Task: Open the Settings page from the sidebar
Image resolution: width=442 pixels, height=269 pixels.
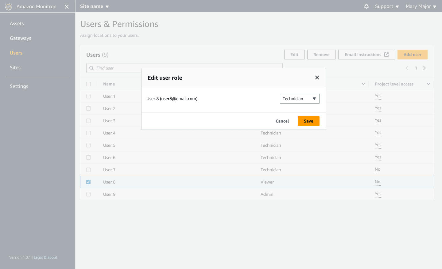Action: 19,86
